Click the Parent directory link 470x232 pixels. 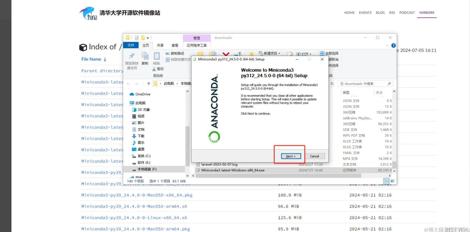[102, 71]
